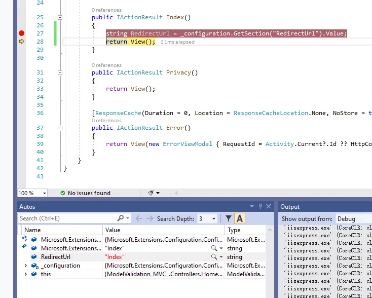372x298 pixels.
Task: Open the Show output from Debug dropdown
Action: tap(353, 219)
